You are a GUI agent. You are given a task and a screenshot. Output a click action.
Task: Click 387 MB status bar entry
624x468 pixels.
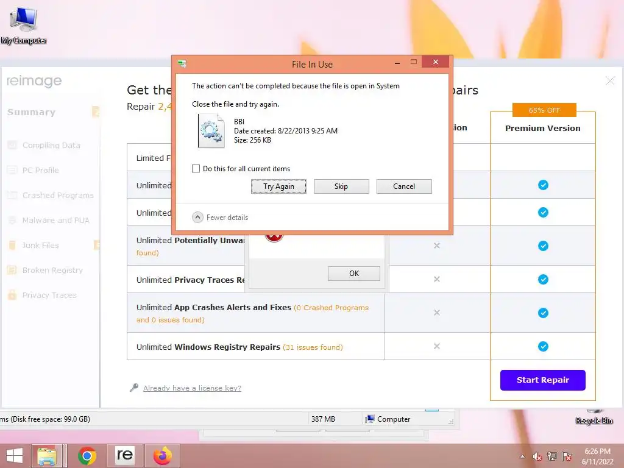pyautogui.click(x=323, y=419)
